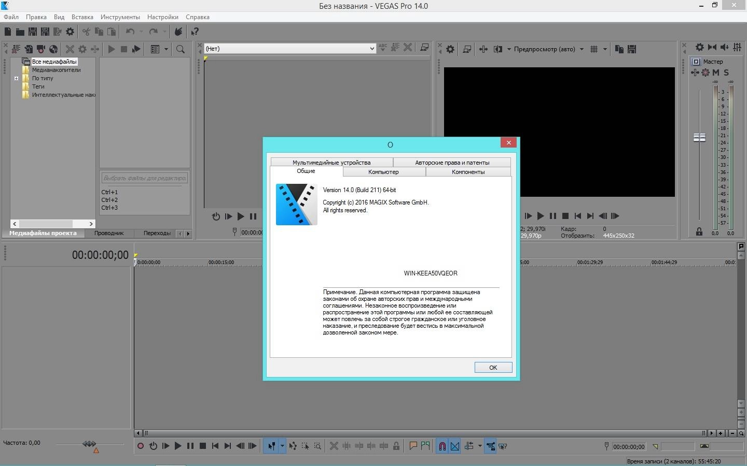Click the video preview Stop button
This screenshot has width=747, height=466.
(565, 216)
